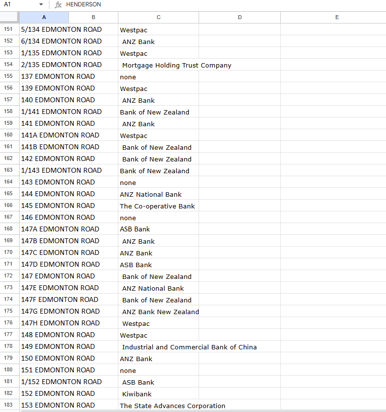Click cell '1/141 EDMONTON ROAD'

68,112
